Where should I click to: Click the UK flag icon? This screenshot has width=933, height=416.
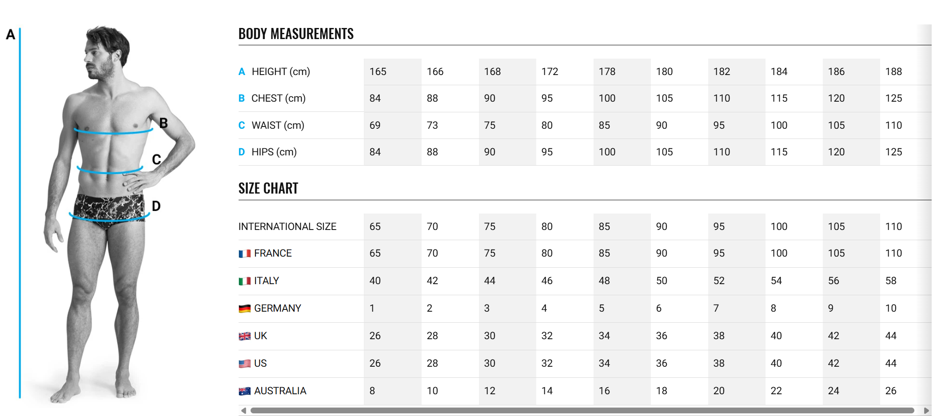pyautogui.click(x=244, y=336)
